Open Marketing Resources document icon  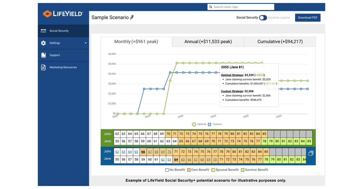click(x=43, y=67)
